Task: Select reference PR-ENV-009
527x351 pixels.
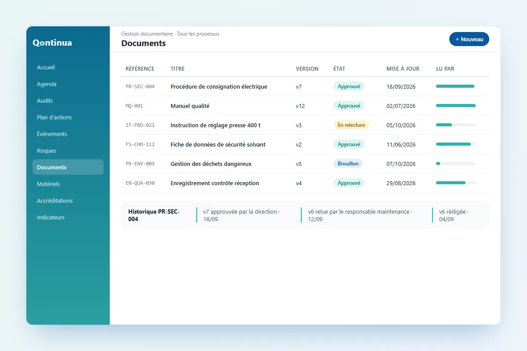Action: point(140,164)
